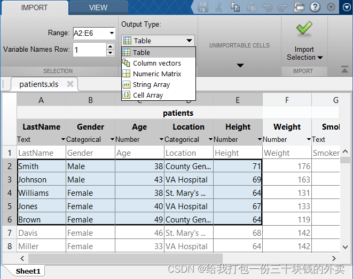
Task: Click the vertical scroll down arrow
Action: 346,247
